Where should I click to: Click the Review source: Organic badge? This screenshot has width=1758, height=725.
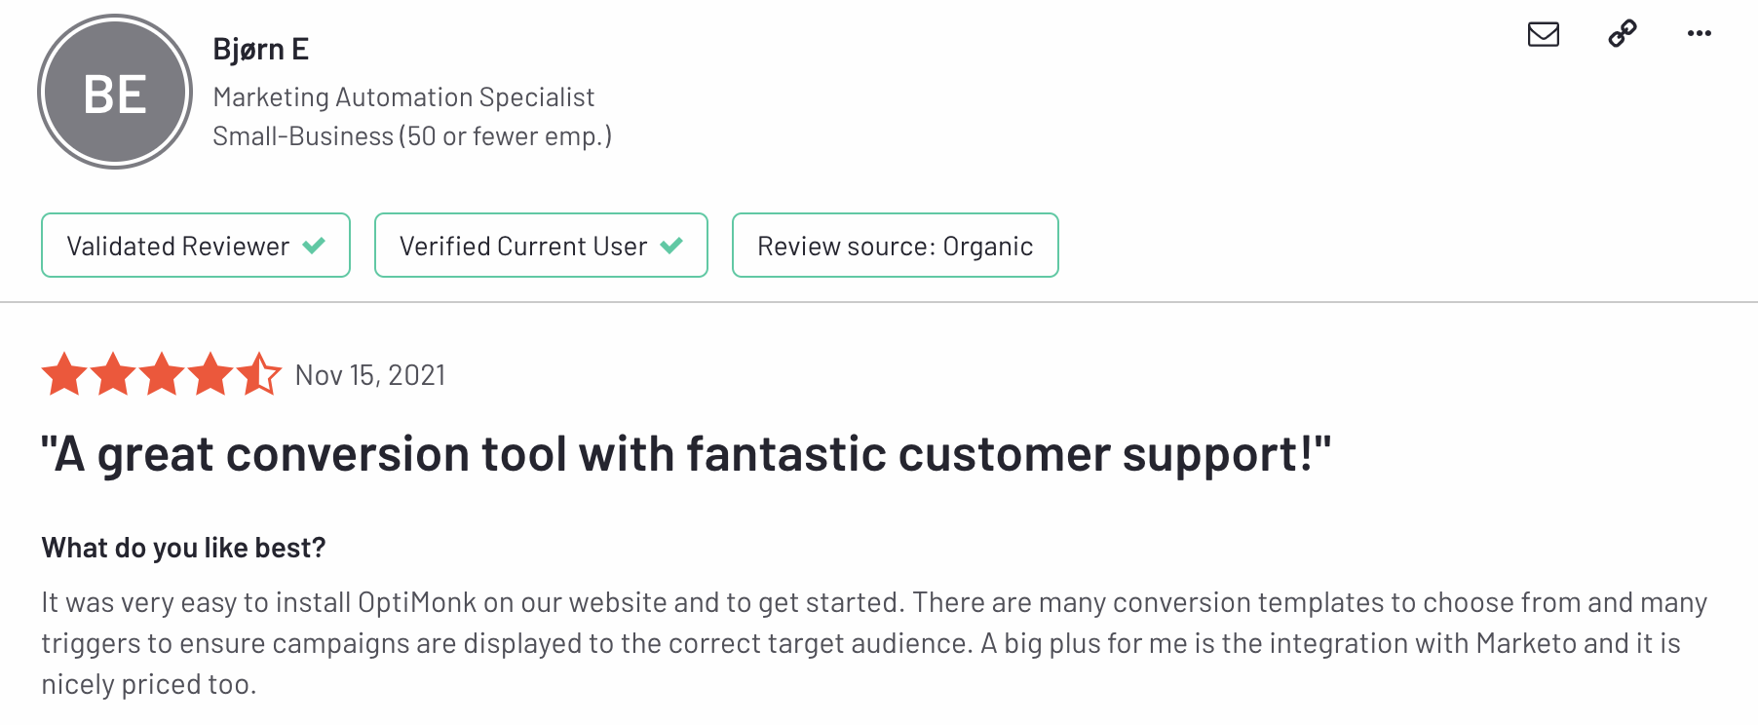(895, 246)
